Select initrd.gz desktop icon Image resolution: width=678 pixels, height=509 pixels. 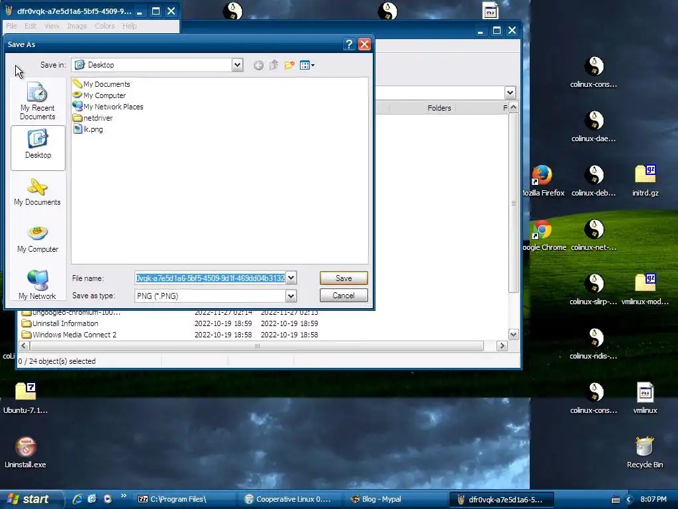[645, 181]
